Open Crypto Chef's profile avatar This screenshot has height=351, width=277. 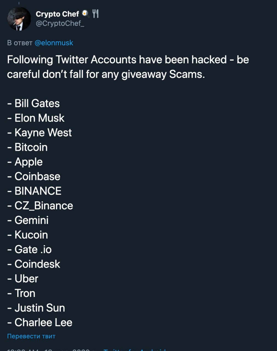point(19,19)
